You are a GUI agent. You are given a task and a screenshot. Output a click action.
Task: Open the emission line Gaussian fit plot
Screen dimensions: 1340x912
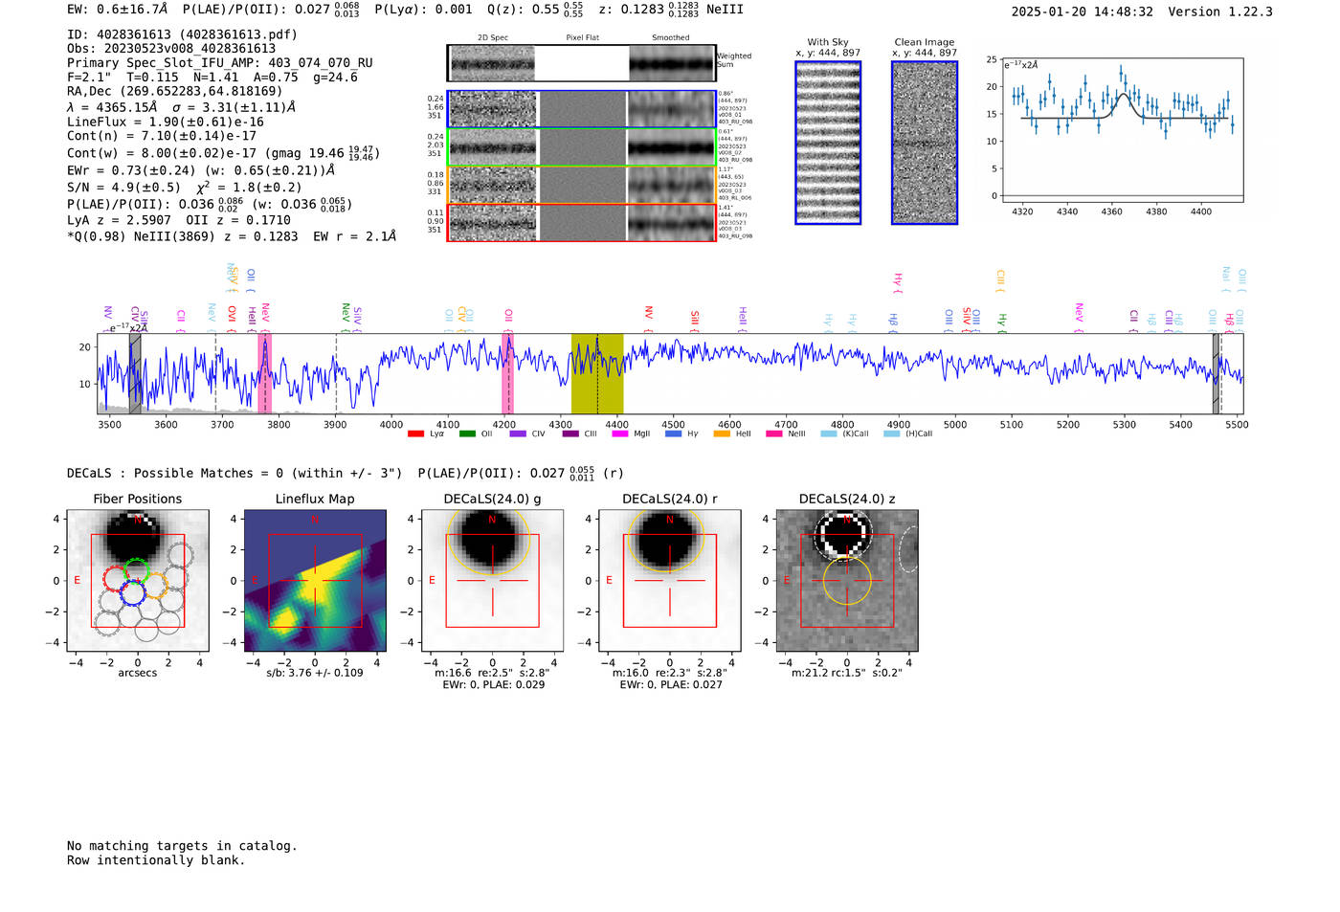coord(1123,130)
